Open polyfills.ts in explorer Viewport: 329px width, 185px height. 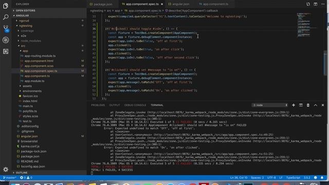click(49, 111)
